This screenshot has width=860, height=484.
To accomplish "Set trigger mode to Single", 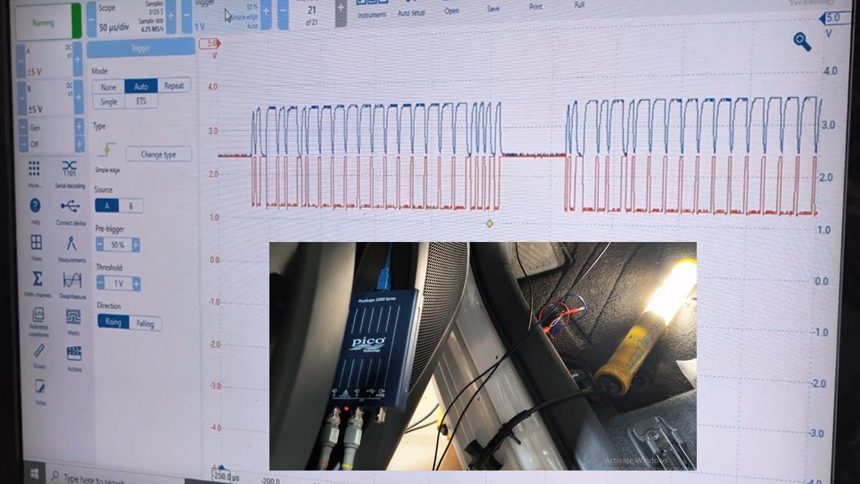I will pos(109,102).
